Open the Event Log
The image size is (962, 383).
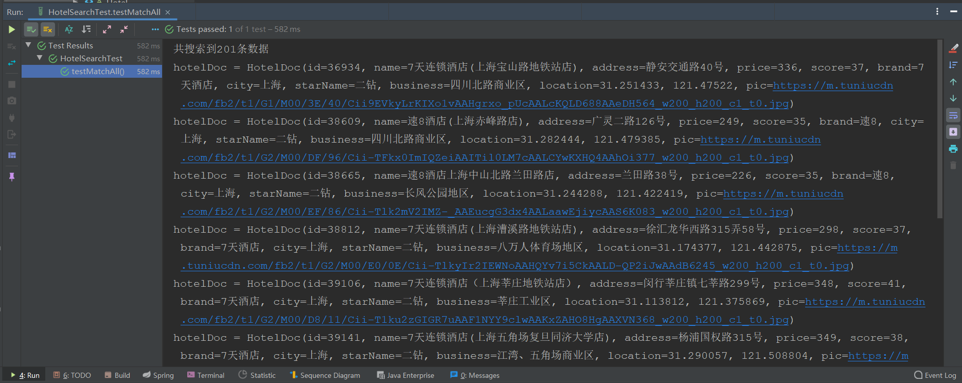coord(935,375)
